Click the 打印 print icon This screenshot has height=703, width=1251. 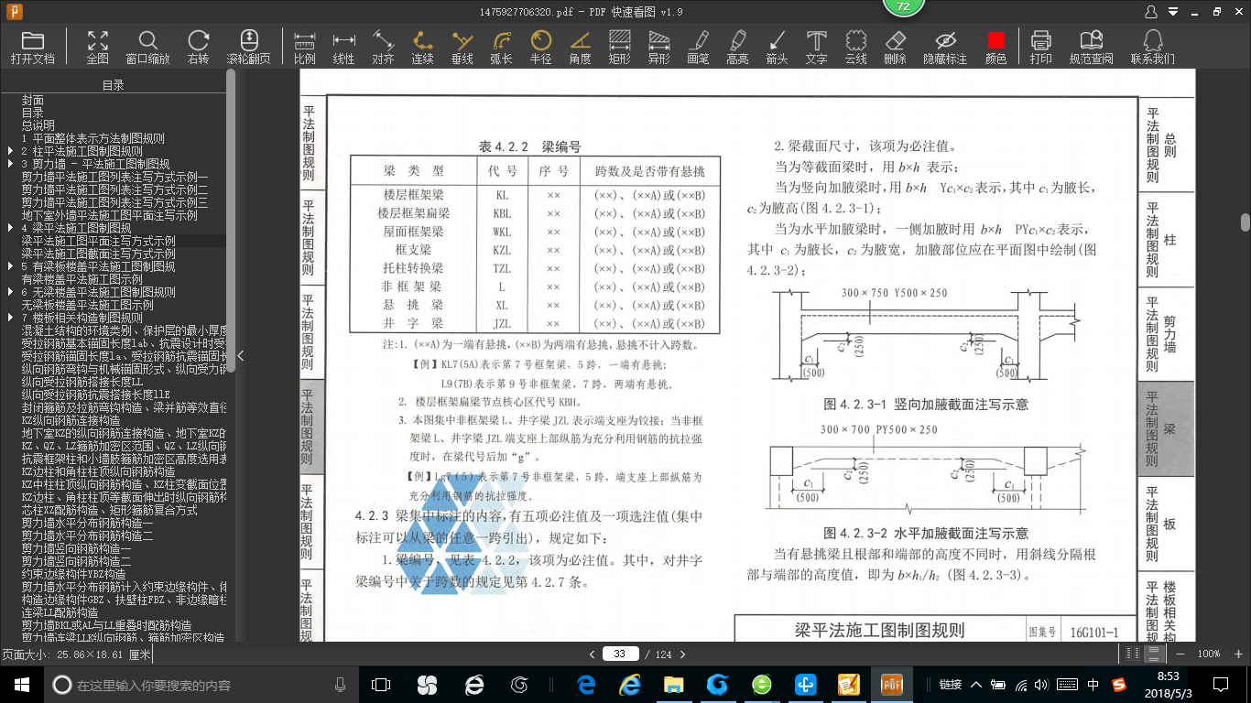(1040, 42)
